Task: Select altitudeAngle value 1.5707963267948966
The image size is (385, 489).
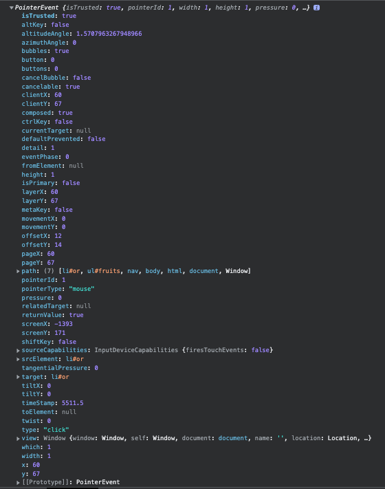Action: 109,34
